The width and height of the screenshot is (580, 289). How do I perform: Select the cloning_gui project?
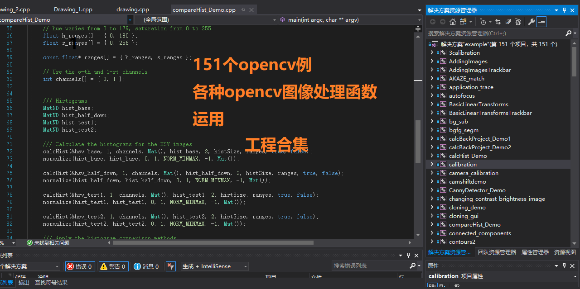click(464, 216)
